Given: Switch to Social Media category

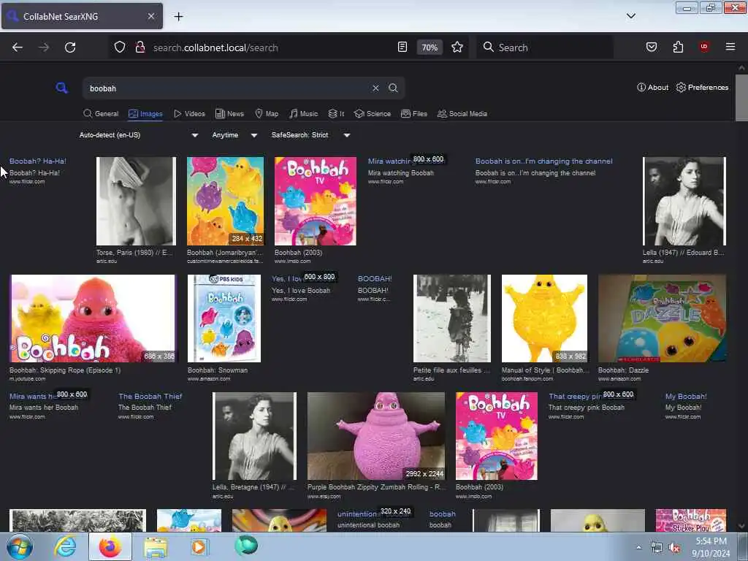Looking at the screenshot, I should pos(462,113).
